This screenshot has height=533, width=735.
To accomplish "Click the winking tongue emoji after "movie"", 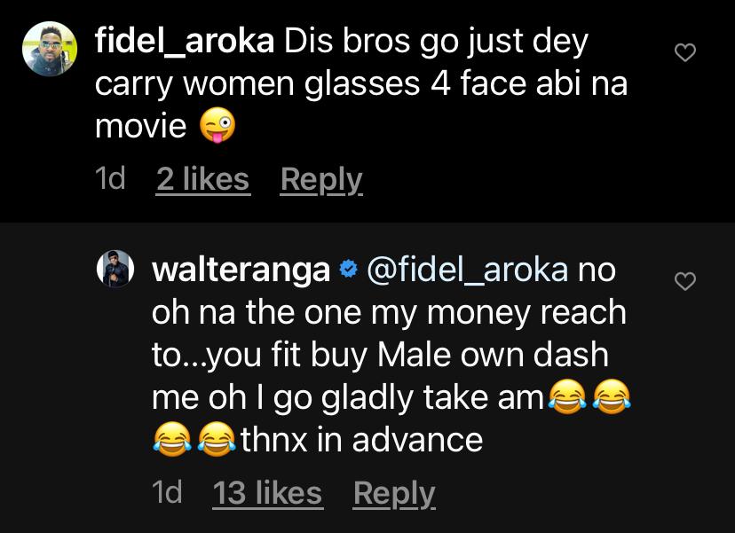I will pos(217,128).
